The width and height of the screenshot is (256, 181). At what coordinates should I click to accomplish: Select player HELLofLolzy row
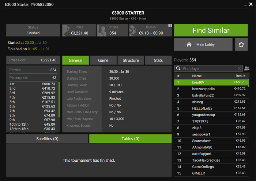211,108
